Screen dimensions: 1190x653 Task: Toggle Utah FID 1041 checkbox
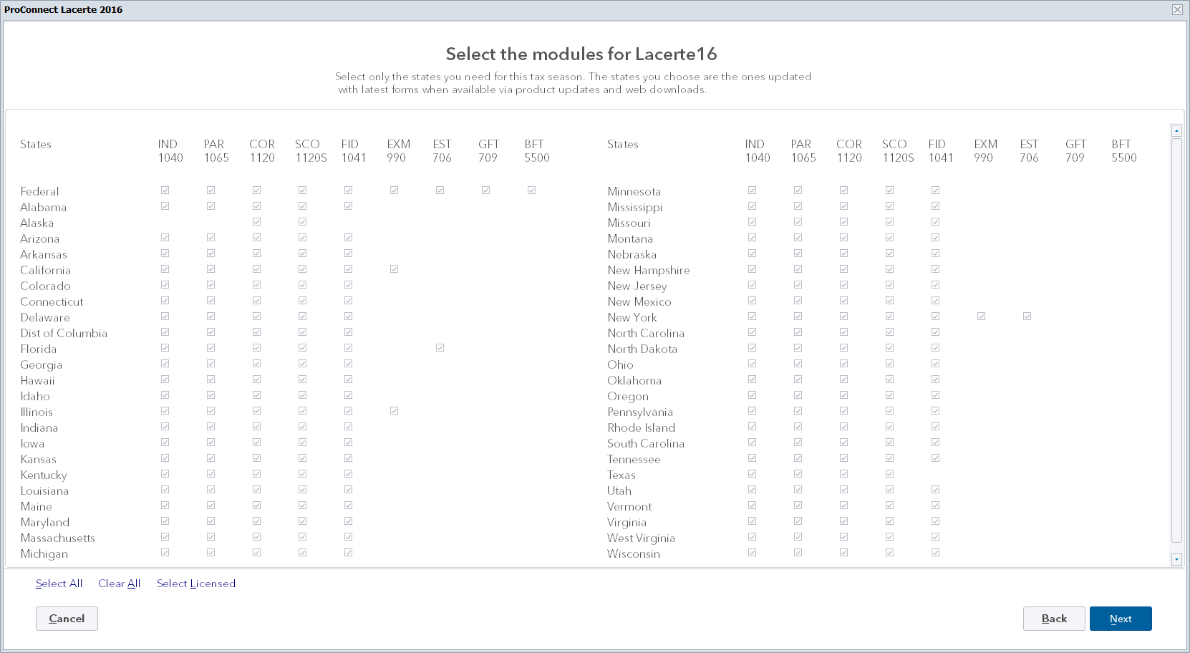point(936,490)
